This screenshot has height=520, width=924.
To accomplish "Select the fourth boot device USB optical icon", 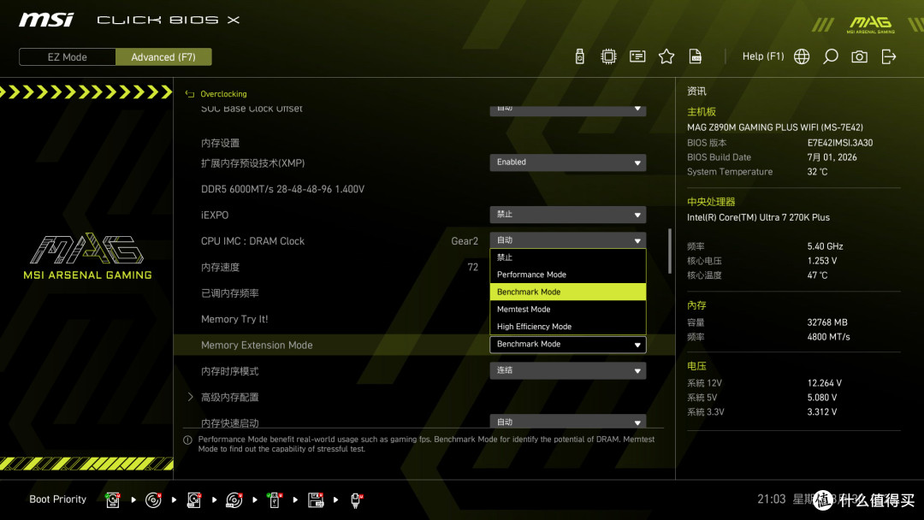I will [234, 500].
